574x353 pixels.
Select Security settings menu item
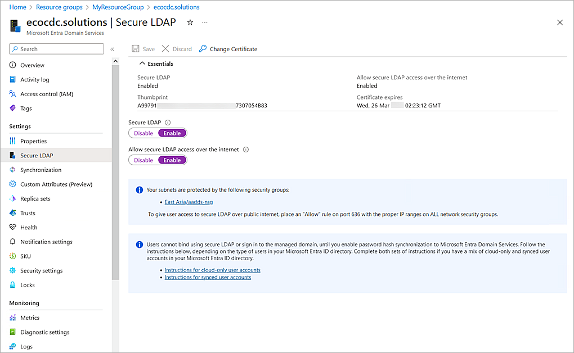coord(41,270)
